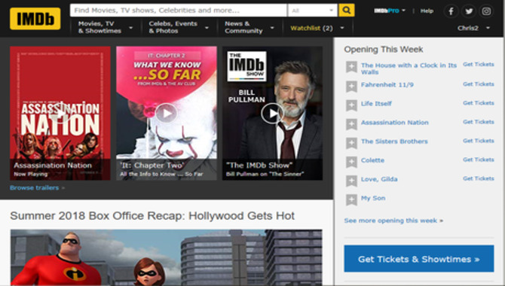Click the IMDb logo
This screenshot has height=286, width=505.
pos(35,19)
